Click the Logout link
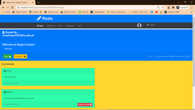This screenshot has height=110, width=195. (151, 25)
